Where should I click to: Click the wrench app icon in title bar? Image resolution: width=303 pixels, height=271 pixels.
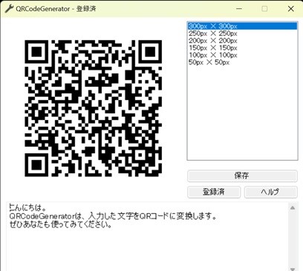(9, 9)
